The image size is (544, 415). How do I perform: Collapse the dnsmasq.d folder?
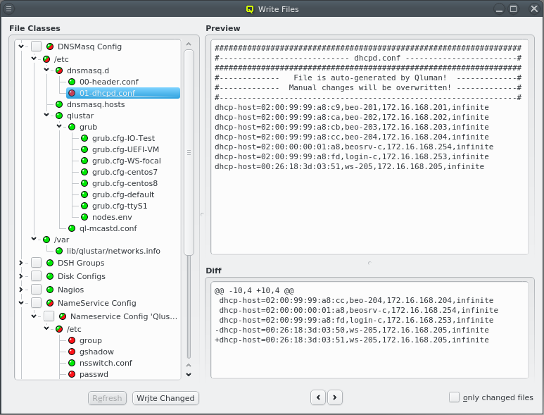point(46,70)
